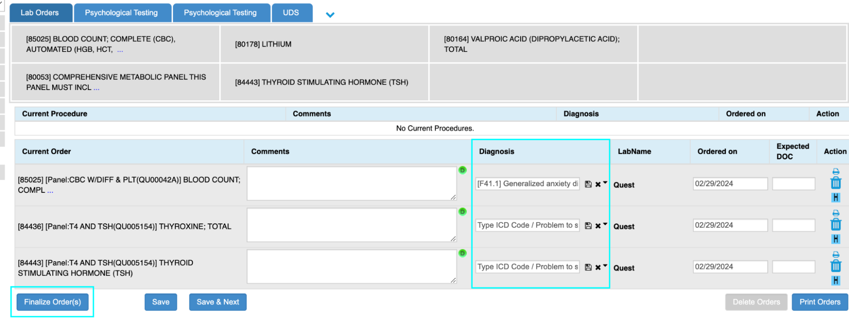This screenshot has height=322, width=849.
Task: Click the H icon on the TSH order row
Action: tap(835, 280)
